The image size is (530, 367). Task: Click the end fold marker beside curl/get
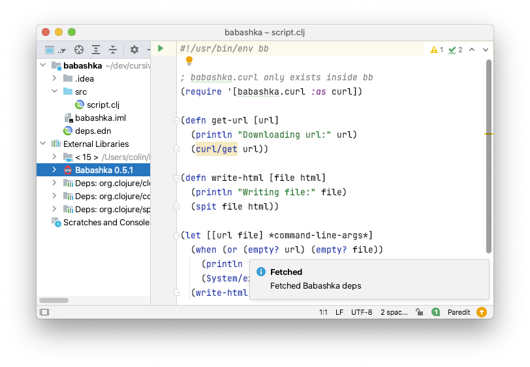pyautogui.click(x=176, y=149)
